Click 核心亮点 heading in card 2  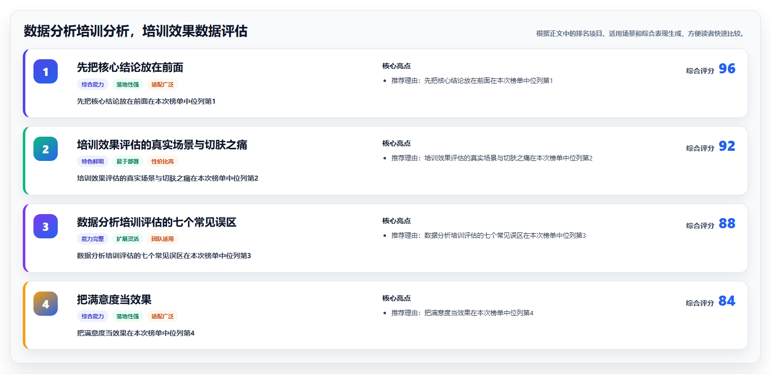click(x=397, y=143)
